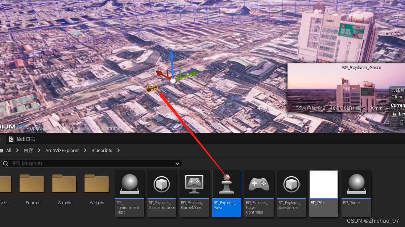Viewport: 405px width, 227px height.
Task: Open the Enums folder
Action: [32, 184]
